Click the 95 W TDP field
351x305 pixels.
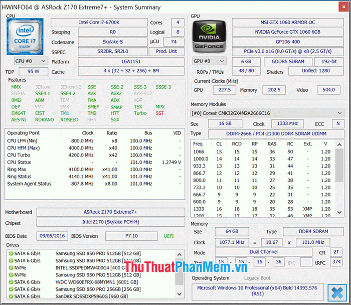(34, 71)
